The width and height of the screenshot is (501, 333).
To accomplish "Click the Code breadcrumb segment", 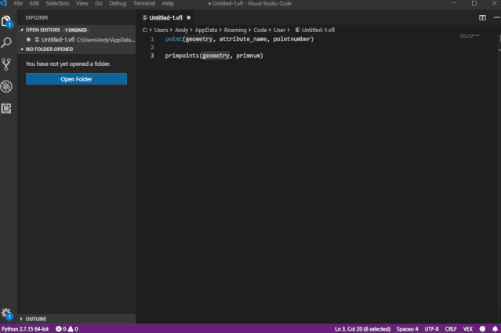I will pos(260,30).
